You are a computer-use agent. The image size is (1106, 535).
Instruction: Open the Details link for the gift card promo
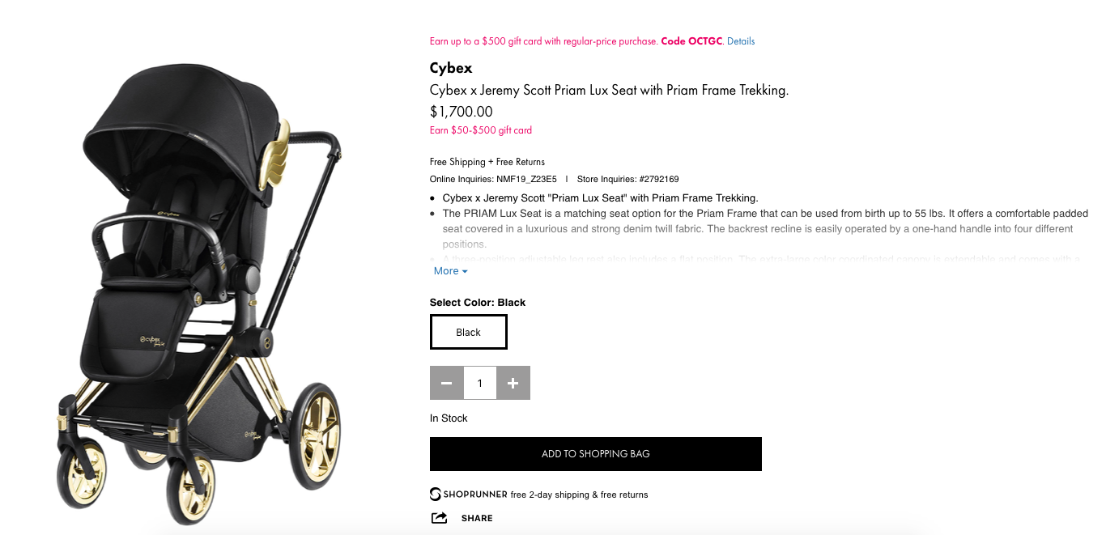[x=740, y=41]
